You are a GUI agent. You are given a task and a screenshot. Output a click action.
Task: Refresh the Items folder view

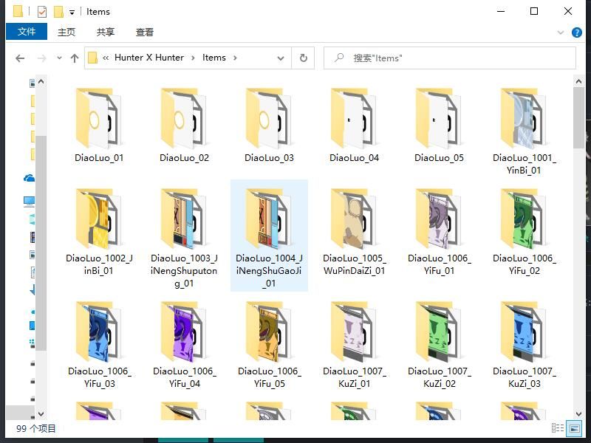pos(303,58)
